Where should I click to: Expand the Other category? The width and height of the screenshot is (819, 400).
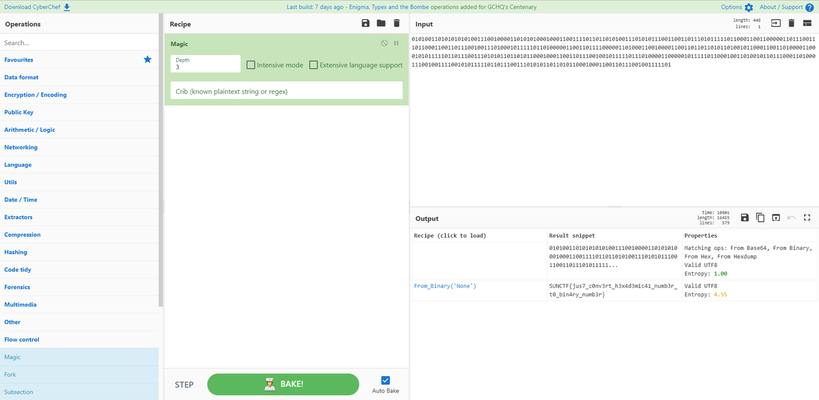79,322
